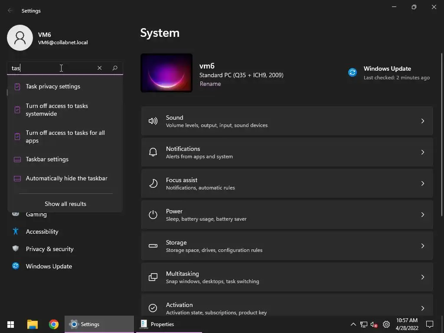Click the magnifier search icon

(x=114, y=68)
